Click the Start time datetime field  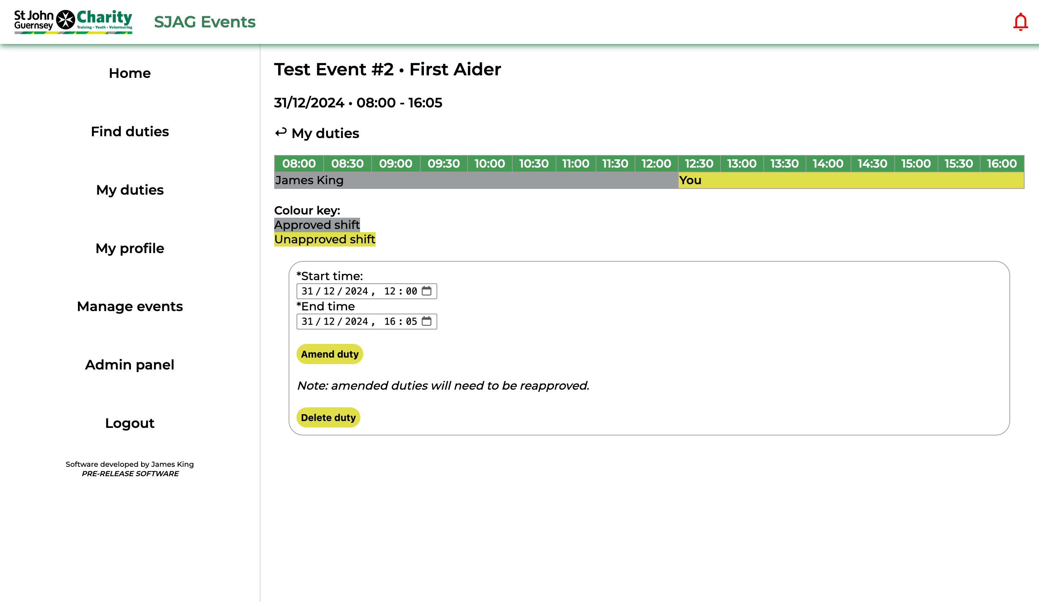pos(359,291)
